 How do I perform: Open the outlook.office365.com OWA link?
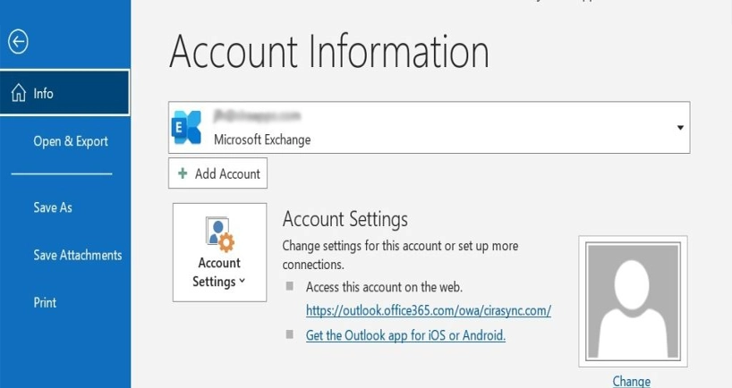click(x=428, y=311)
